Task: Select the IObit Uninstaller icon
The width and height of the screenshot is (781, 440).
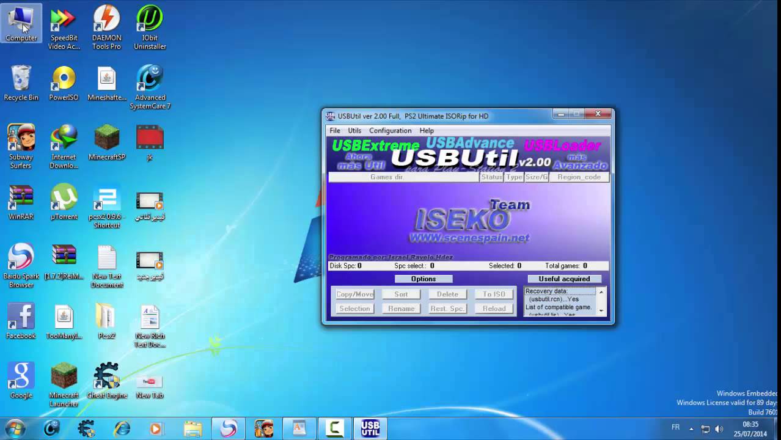Action: [150, 28]
